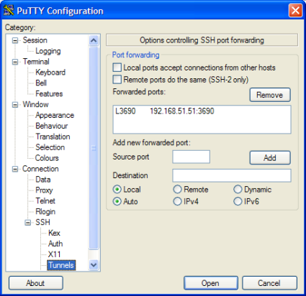Collapse the Session tree node
This screenshot has height=296, width=306.
pos(15,40)
